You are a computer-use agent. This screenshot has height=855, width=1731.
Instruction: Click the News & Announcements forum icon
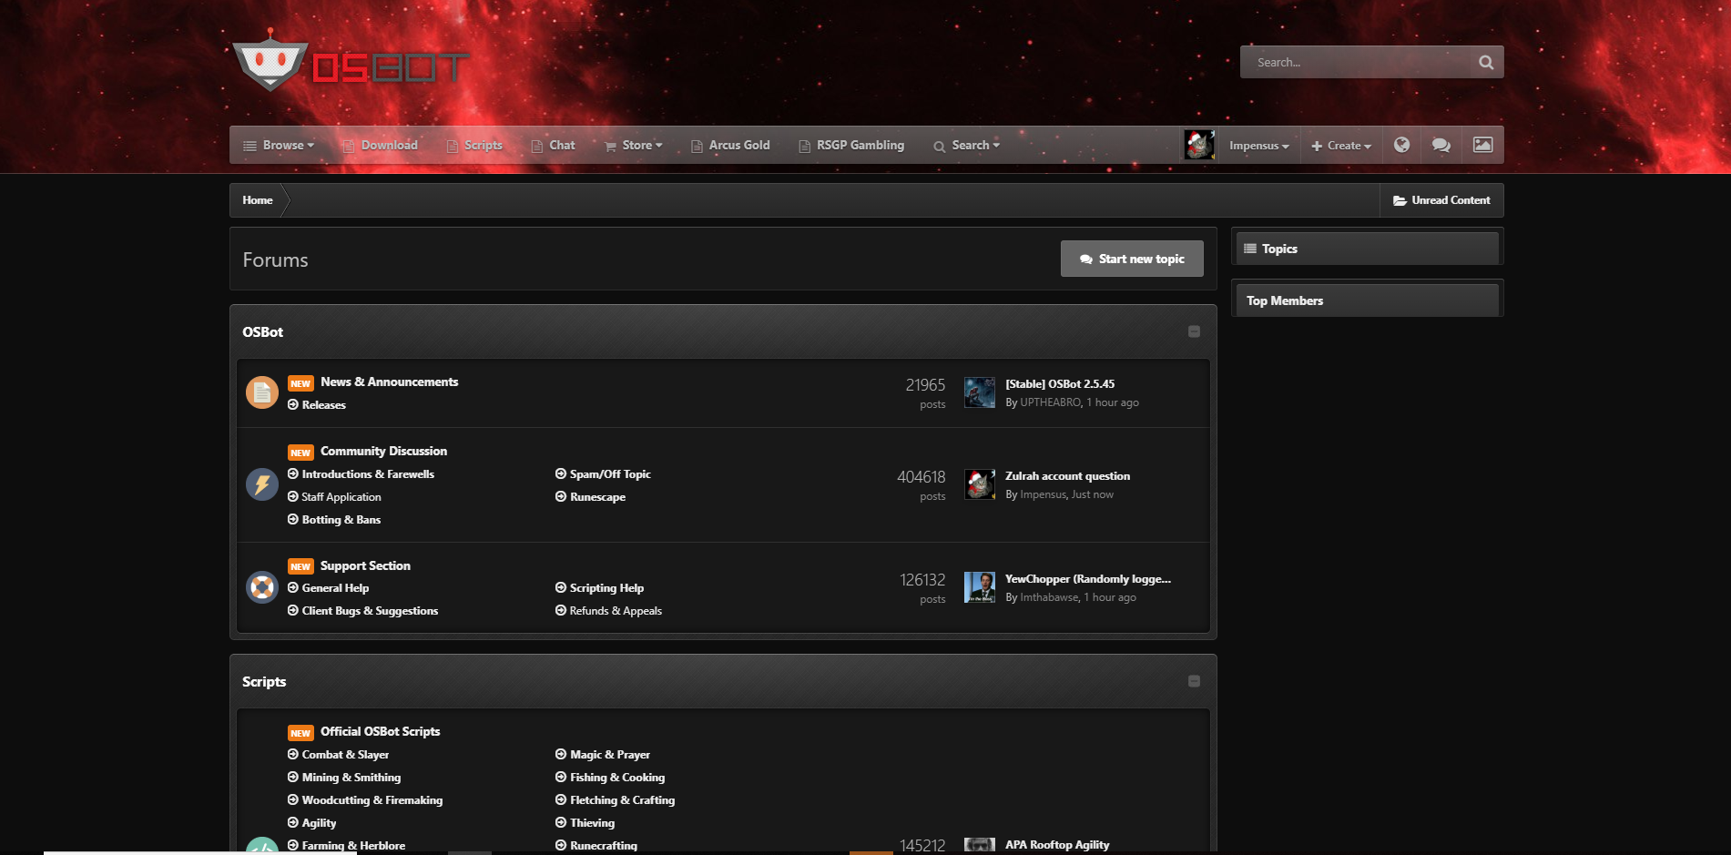point(262,392)
